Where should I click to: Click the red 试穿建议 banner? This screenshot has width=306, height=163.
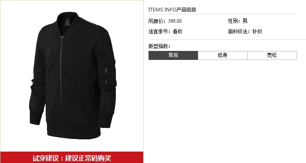coord(72,157)
